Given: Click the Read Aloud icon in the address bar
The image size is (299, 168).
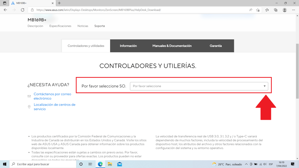Looking at the screenshot, I should (x=251, y=10).
